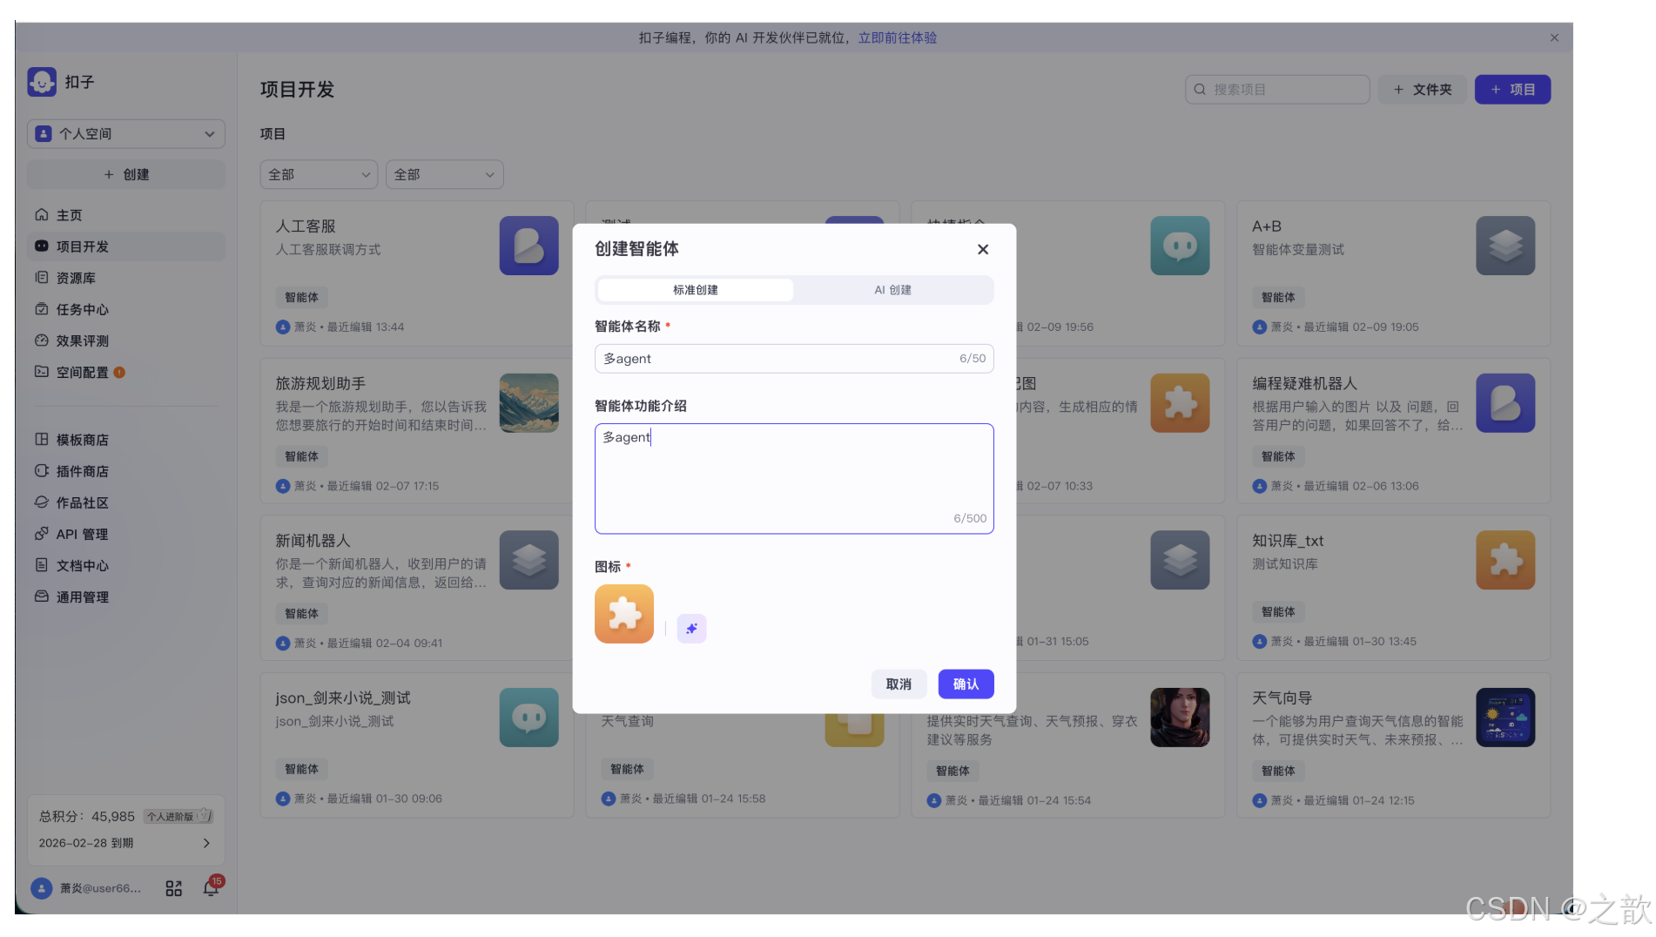Confirm agent creation with the 确认 button

click(x=965, y=684)
